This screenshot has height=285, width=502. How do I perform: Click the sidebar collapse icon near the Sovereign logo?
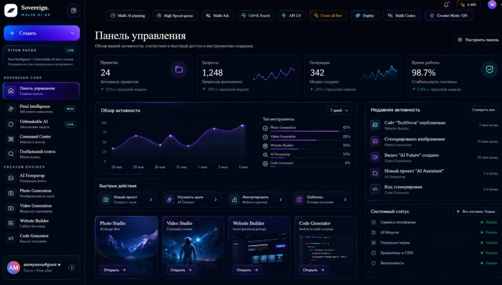coord(74,10)
